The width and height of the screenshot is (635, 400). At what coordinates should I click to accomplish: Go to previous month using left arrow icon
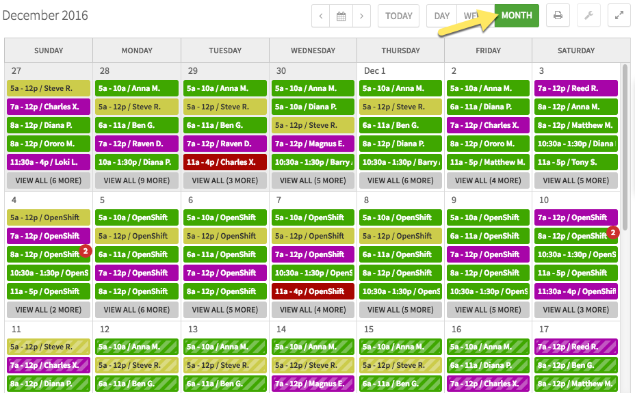point(320,15)
